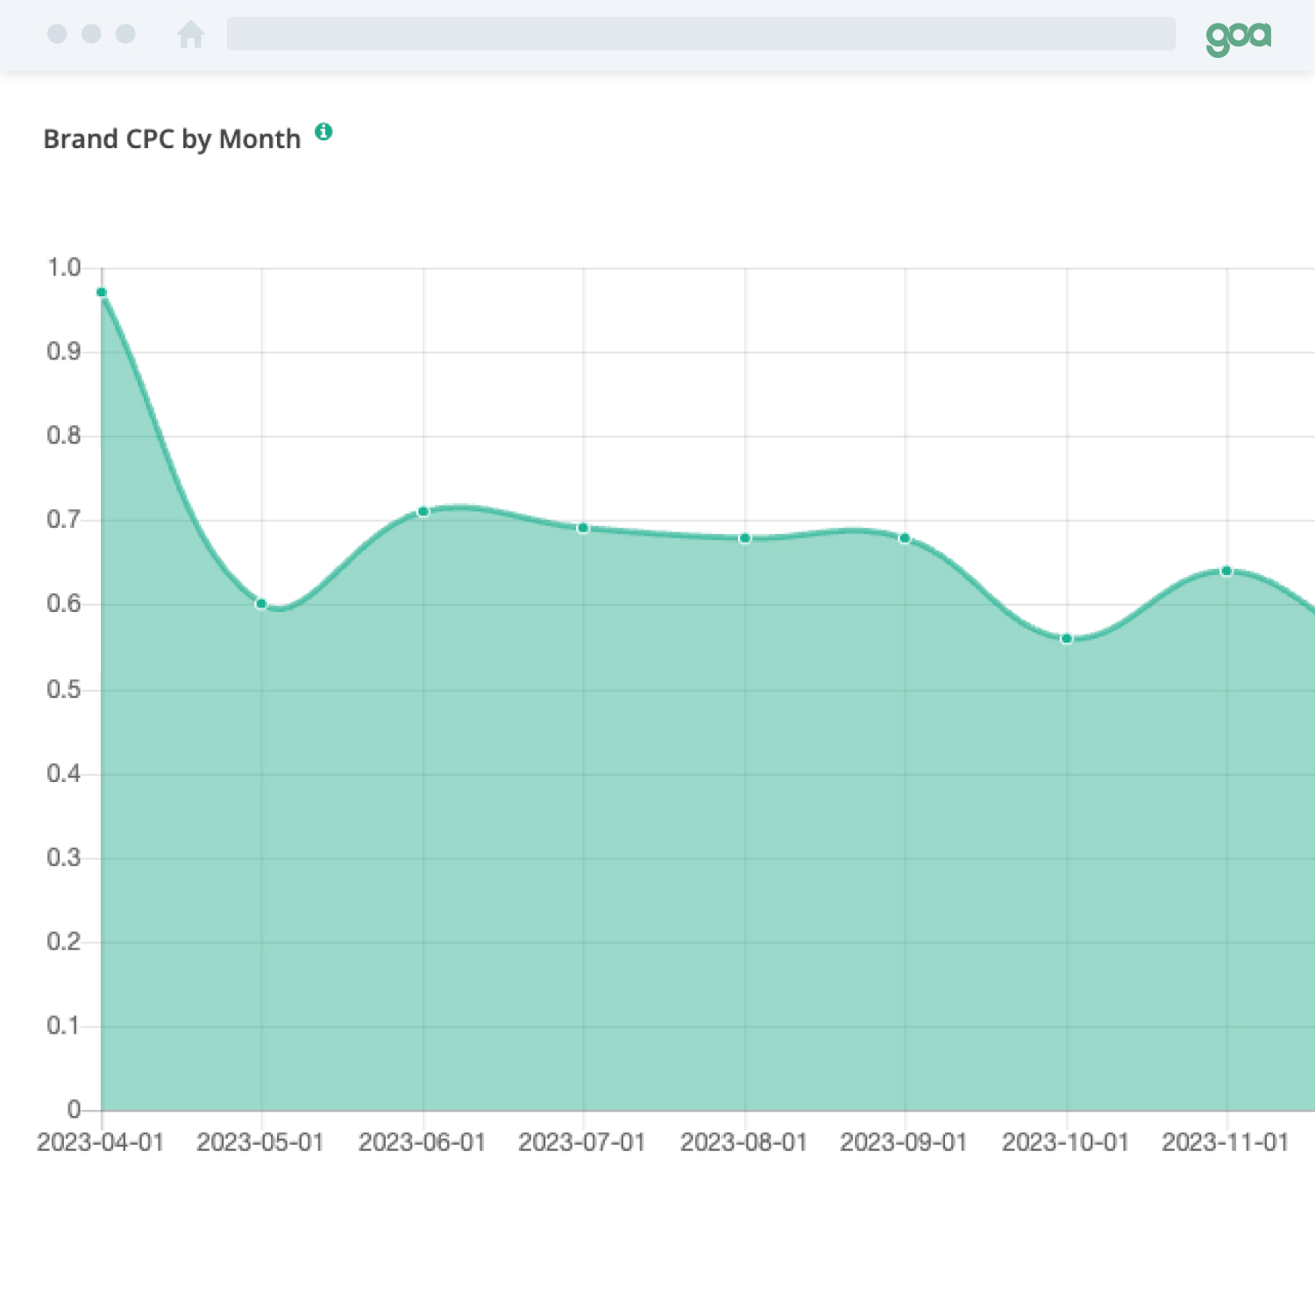Click the 0.8 y-axis label
The image size is (1315, 1315).
(x=64, y=436)
